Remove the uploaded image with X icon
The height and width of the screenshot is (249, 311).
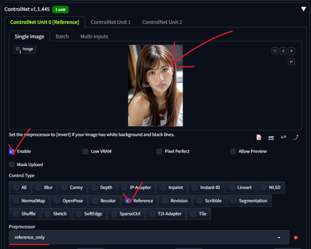292,51
